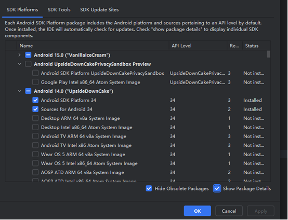Check Desktop Intel x86_64 Atom System Image
Image resolution: width=288 pixels, height=220 pixels.
click(x=35, y=127)
